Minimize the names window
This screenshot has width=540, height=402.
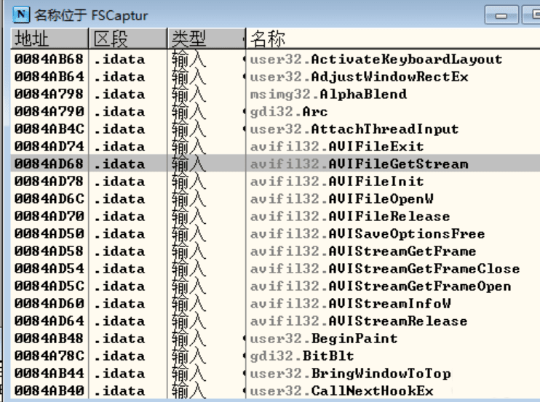pos(501,15)
